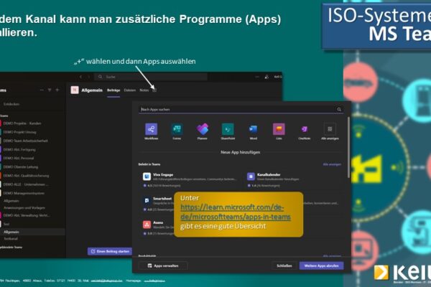Select team DEMO Projekte - Kunden
Image resolution: width=431 pixels, height=287 pixels.
click(22, 123)
